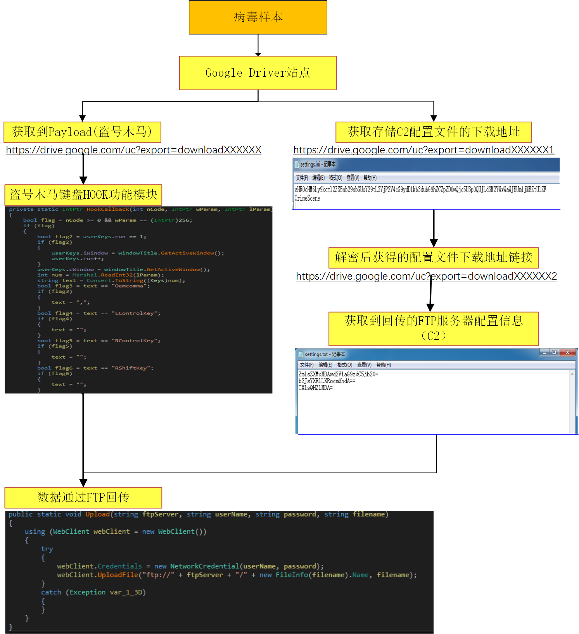Click the Convert.ToString((Keys)num) code line
The height and width of the screenshot is (634, 579).
[x=111, y=280]
